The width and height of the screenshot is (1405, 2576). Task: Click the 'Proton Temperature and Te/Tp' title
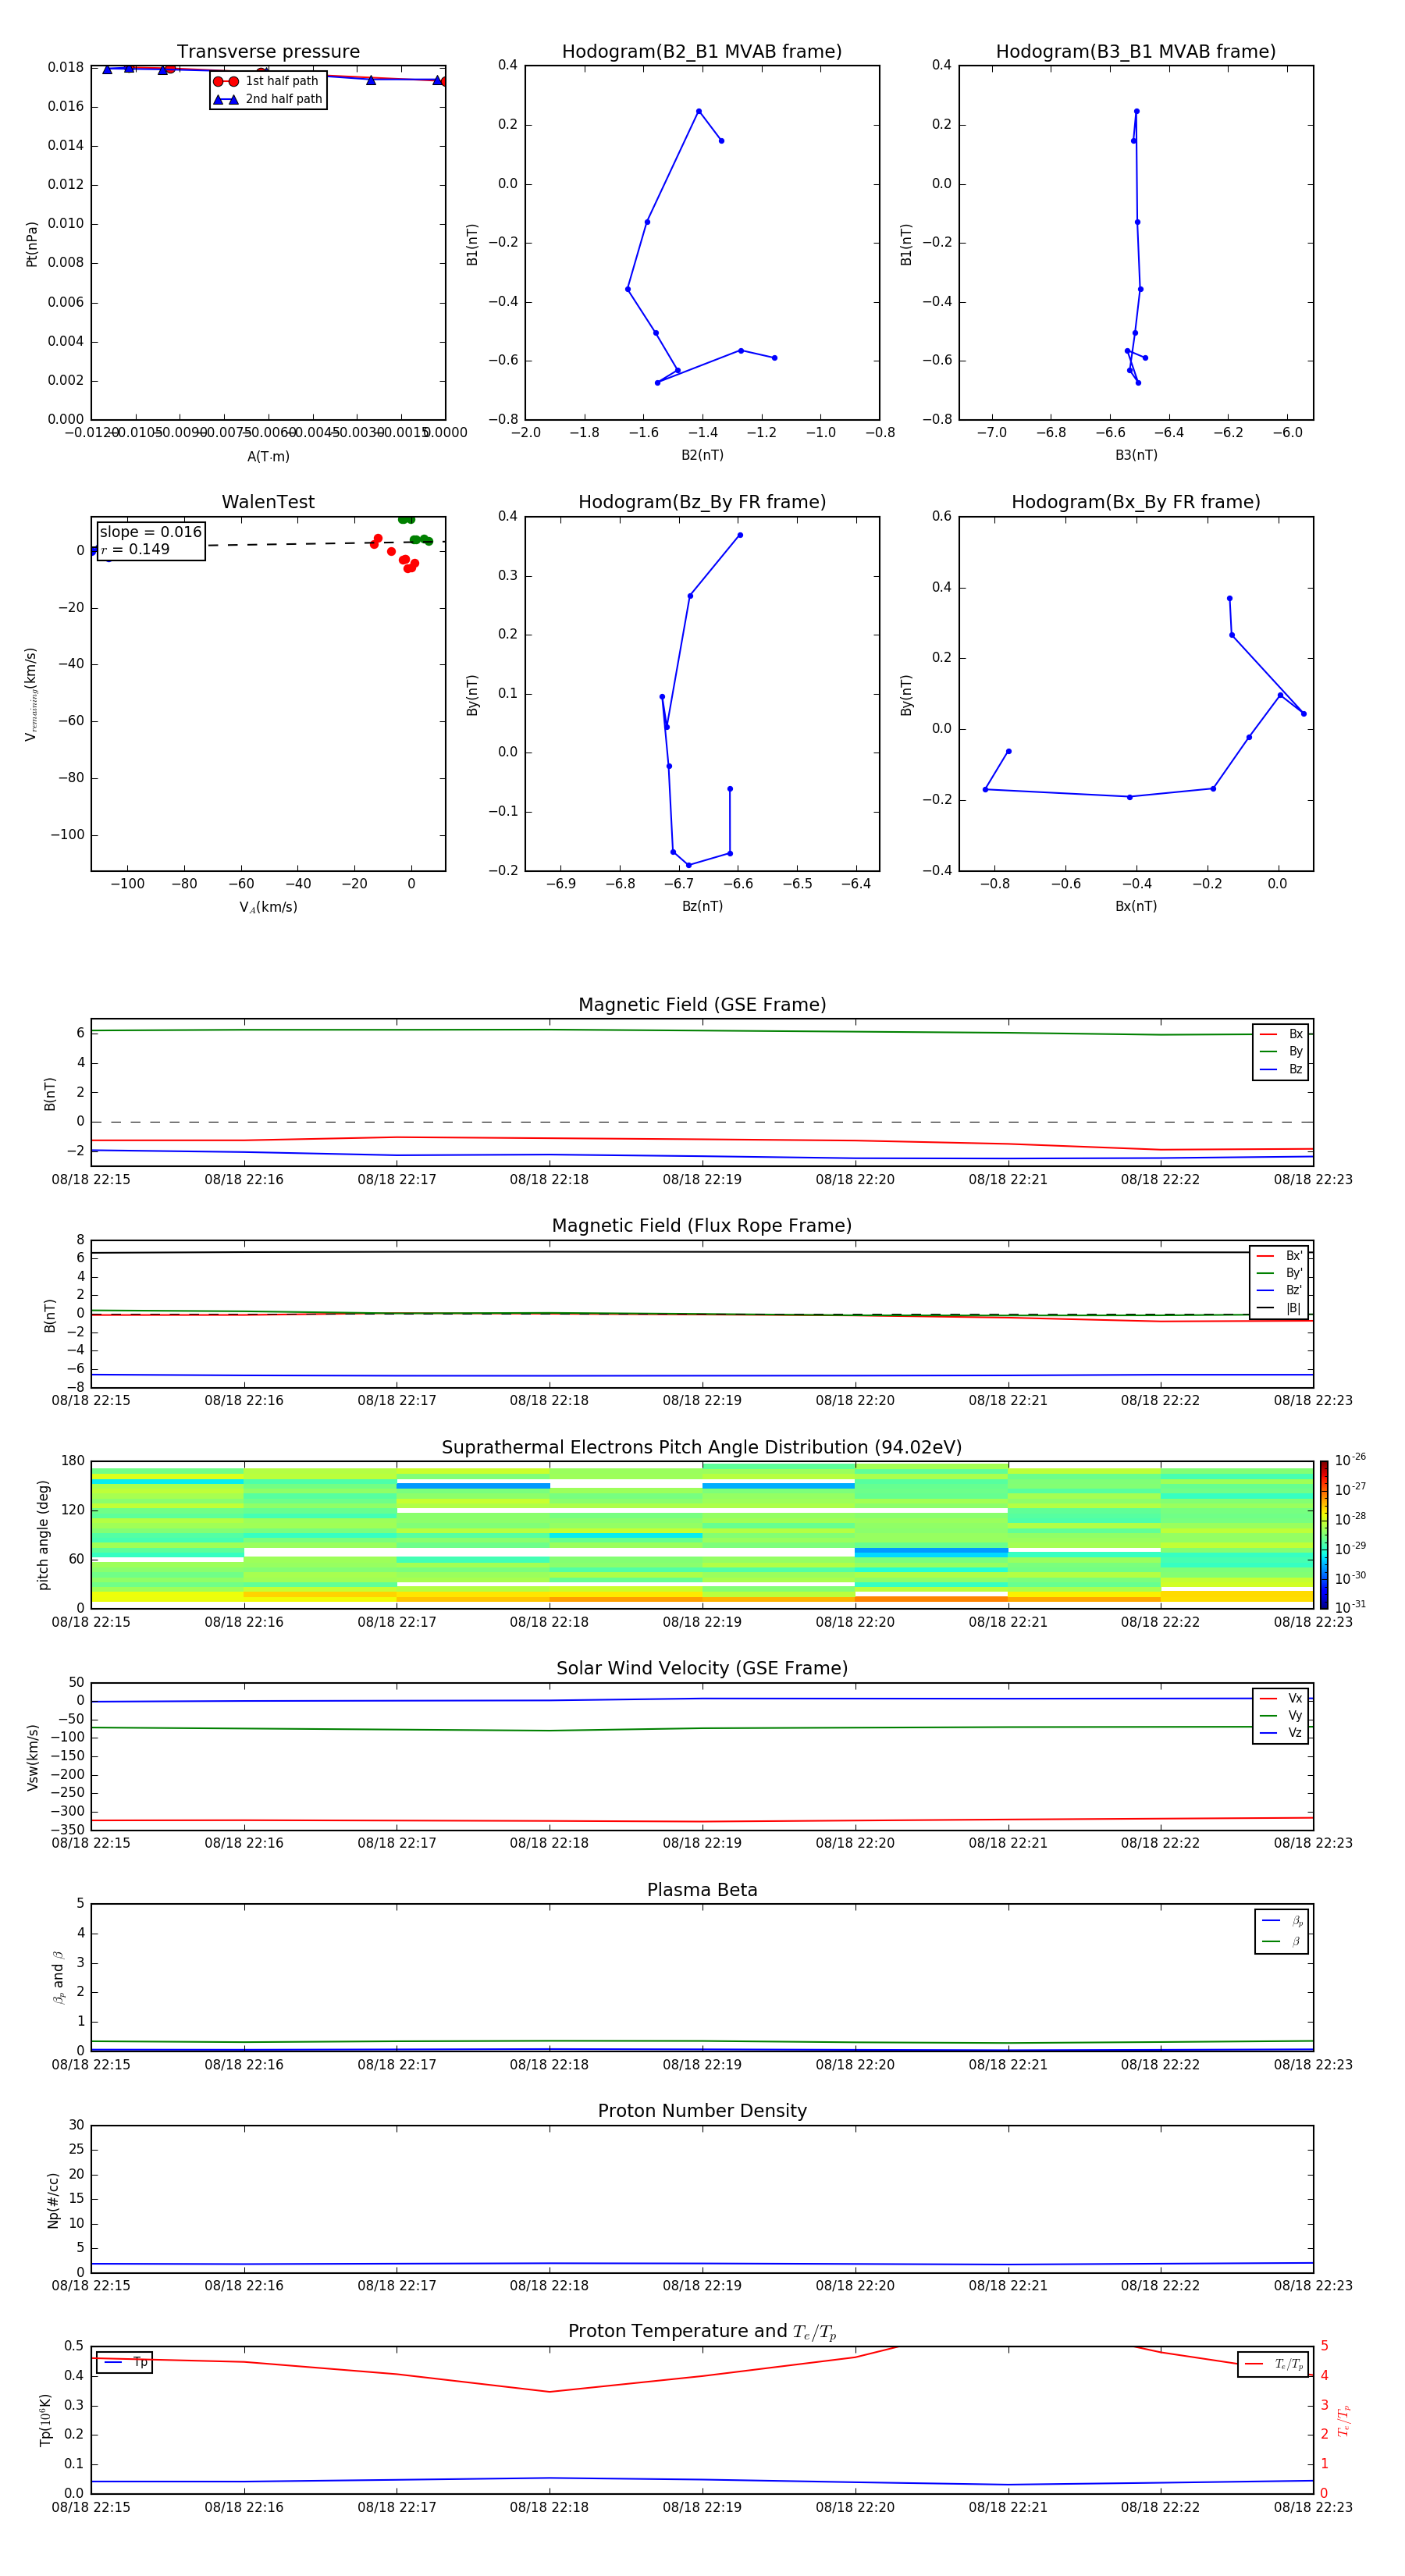click(702, 2332)
